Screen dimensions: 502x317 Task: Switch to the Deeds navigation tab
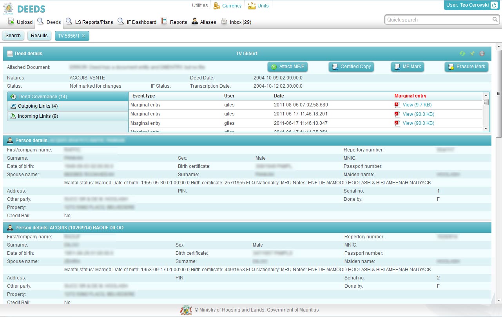(49, 22)
